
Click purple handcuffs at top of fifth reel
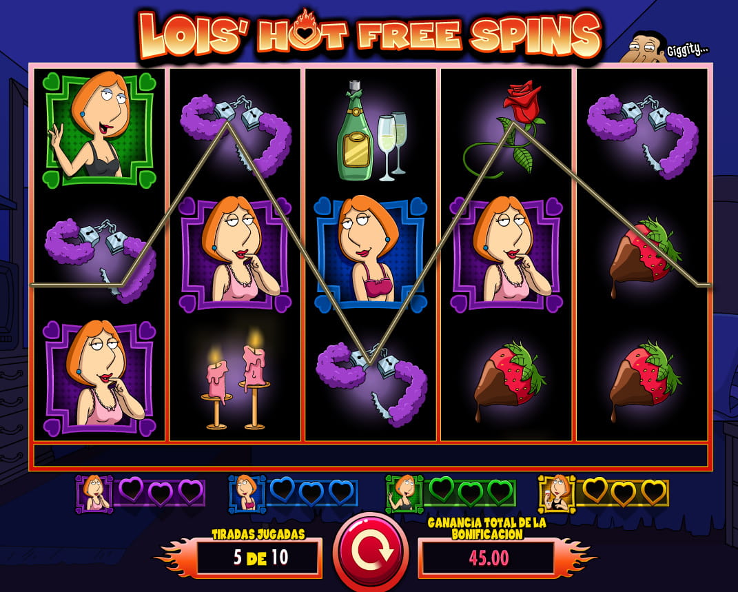coord(642,136)
